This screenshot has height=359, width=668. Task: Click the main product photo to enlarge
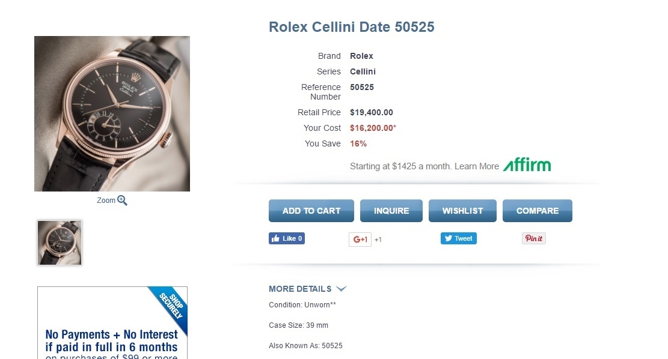(x=112, y=113)
